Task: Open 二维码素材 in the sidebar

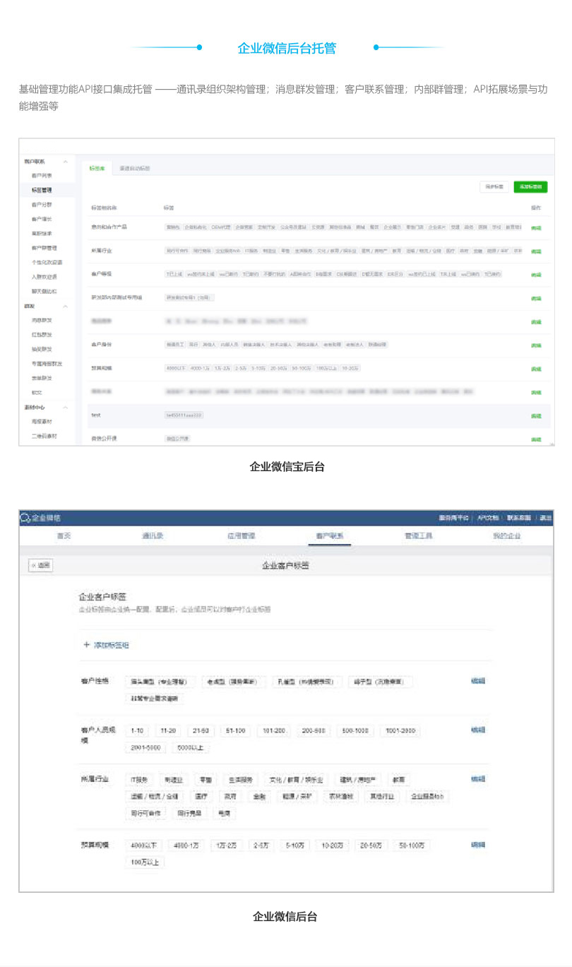Action: [44, 436]
